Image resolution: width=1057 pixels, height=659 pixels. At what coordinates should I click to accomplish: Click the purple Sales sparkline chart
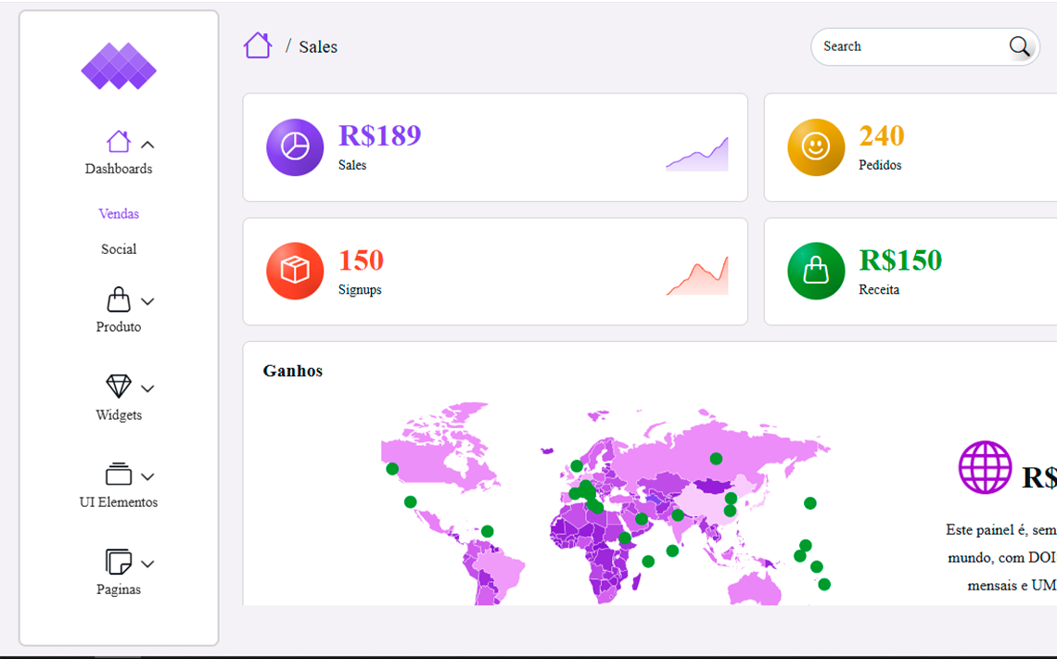pos(697,154)
